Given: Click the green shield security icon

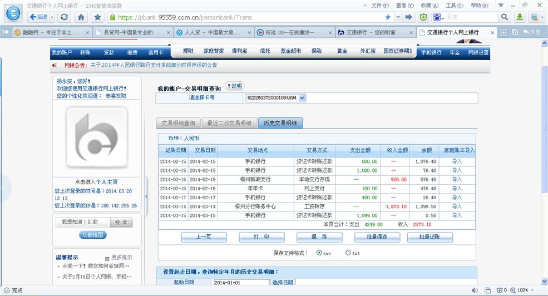Looking at the screenshot, I should click(423, 17).
